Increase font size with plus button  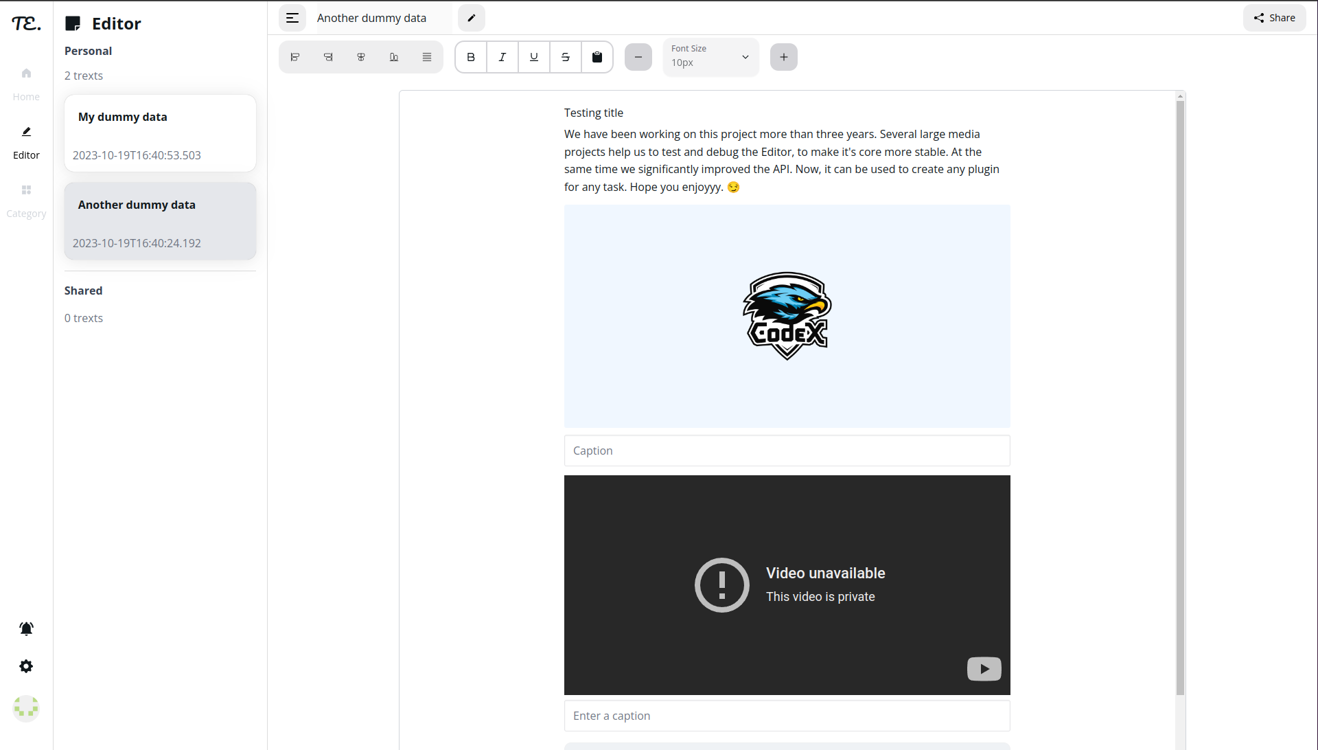pos(784,57)
